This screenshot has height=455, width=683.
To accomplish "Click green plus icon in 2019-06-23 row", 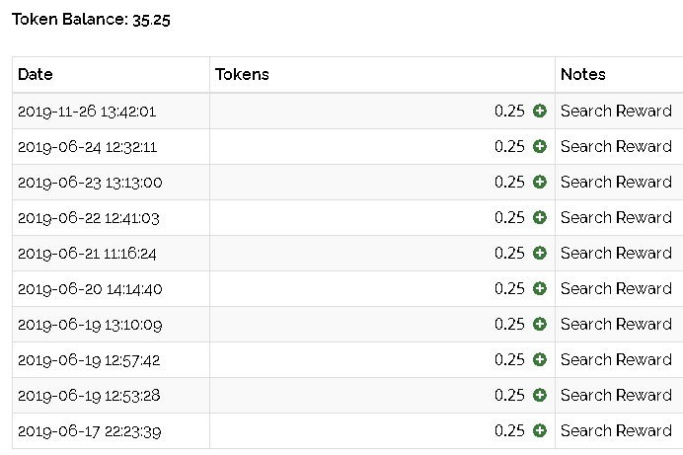I will (x=539, y=182).
